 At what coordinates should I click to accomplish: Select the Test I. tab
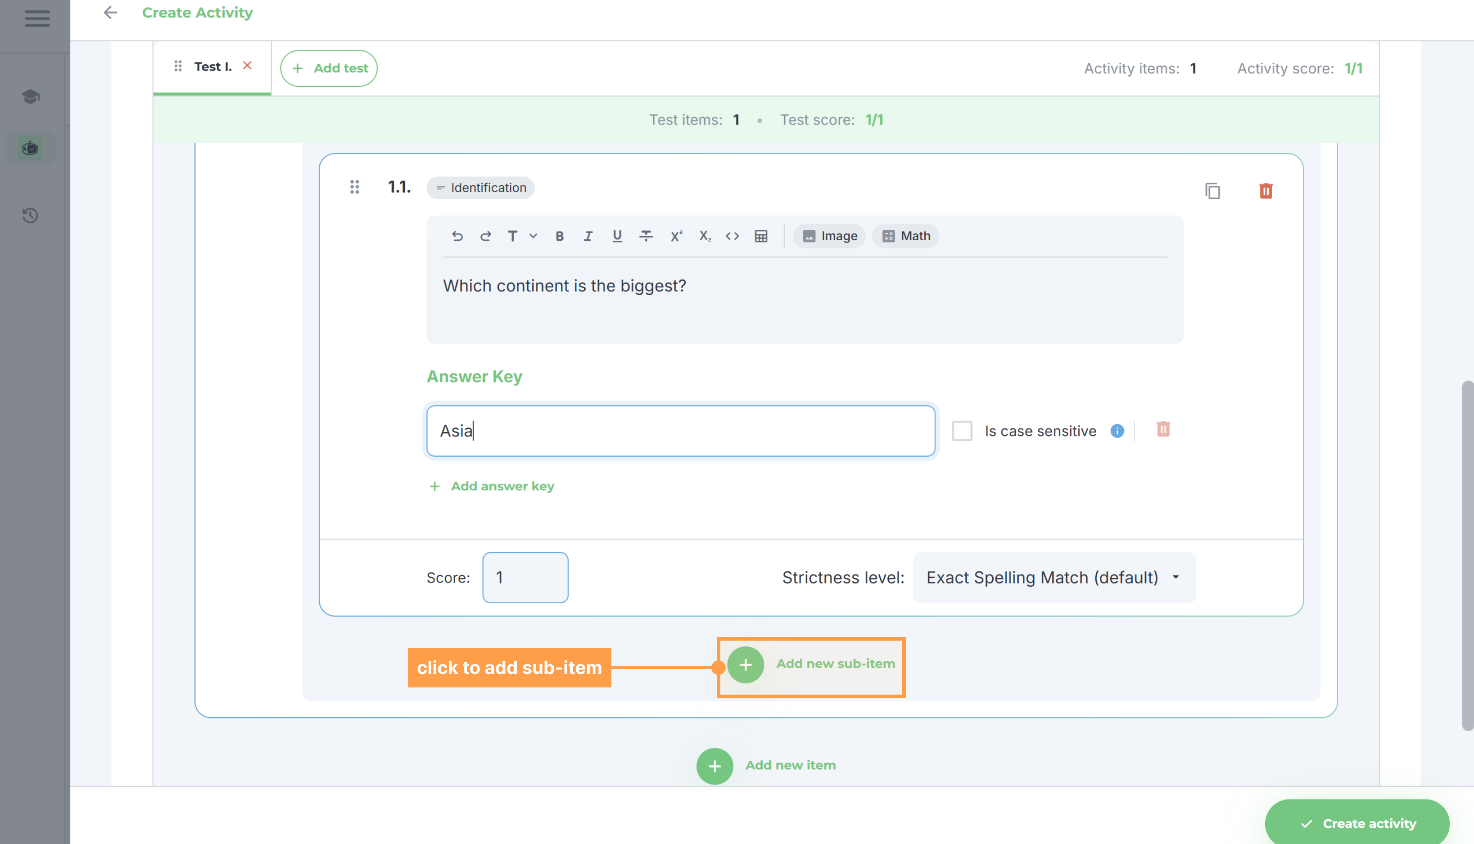pyautogui.click(x=213, y=67)
